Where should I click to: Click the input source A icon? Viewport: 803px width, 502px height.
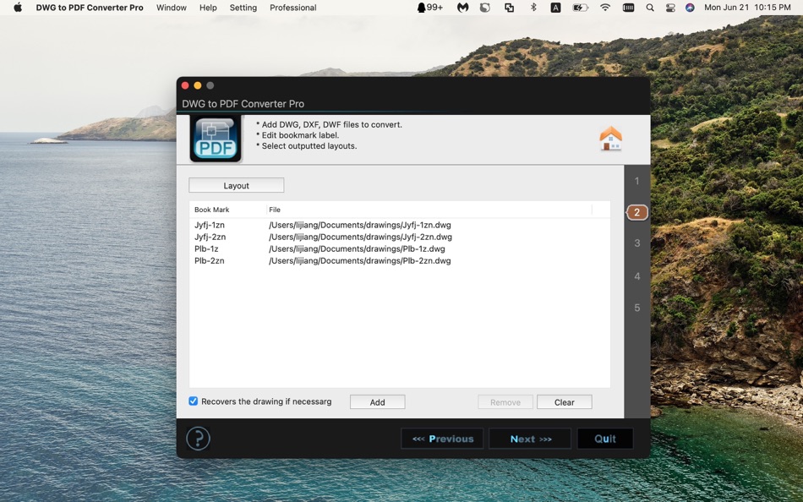click(x=555, y=7)
